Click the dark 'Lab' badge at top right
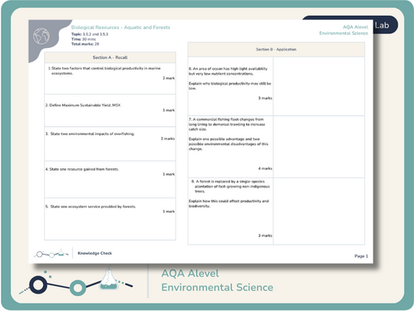This screenshot has height=311, width=414. 385,25
